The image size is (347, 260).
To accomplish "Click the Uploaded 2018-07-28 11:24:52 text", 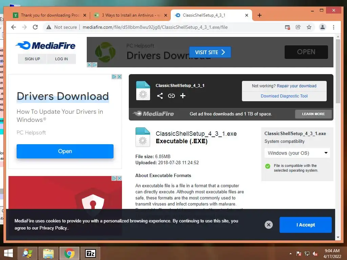I will click(167, 163).
